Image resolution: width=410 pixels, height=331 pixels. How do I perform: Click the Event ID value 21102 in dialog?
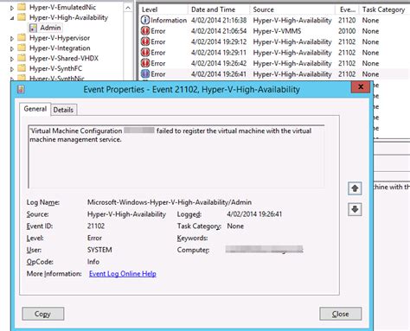click(96, 226)
